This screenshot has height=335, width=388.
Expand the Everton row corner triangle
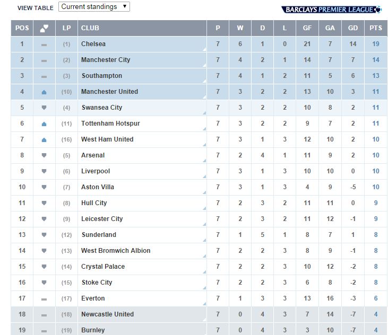pyautogui.click(x=204, y=304)
